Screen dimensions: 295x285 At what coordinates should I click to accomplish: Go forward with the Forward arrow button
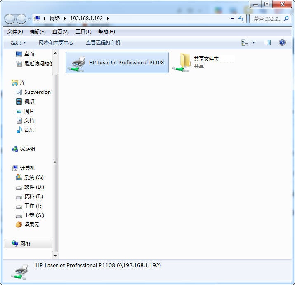tap(21, 19)
